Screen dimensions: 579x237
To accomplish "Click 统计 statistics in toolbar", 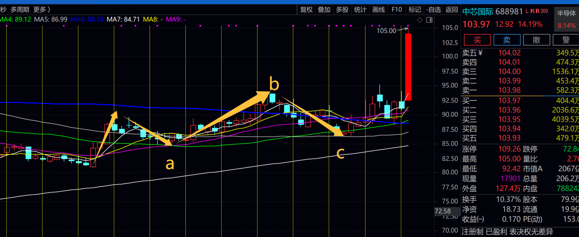I will [x=360, y=9].
